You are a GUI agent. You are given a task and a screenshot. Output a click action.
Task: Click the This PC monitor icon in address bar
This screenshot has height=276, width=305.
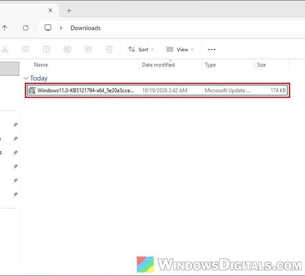pyautogui.click(x=48, y=27)
